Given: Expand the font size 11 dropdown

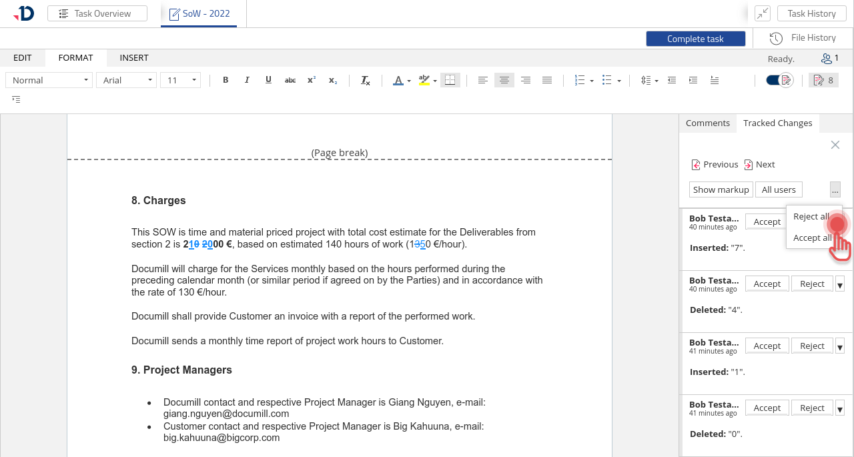Looking at the screenshot, I should click(x=180, y=80).
